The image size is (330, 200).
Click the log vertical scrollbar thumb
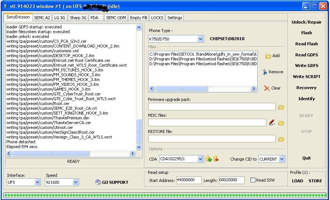tap(139, 131)
